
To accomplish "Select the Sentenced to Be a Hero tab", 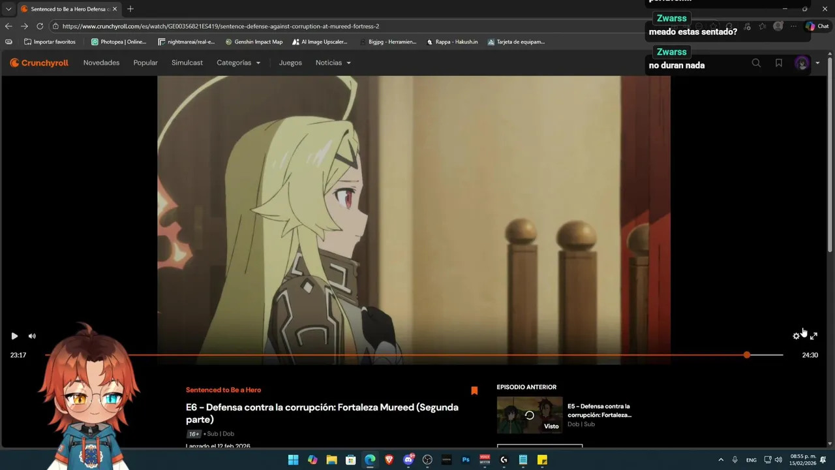I will [68, 9].
